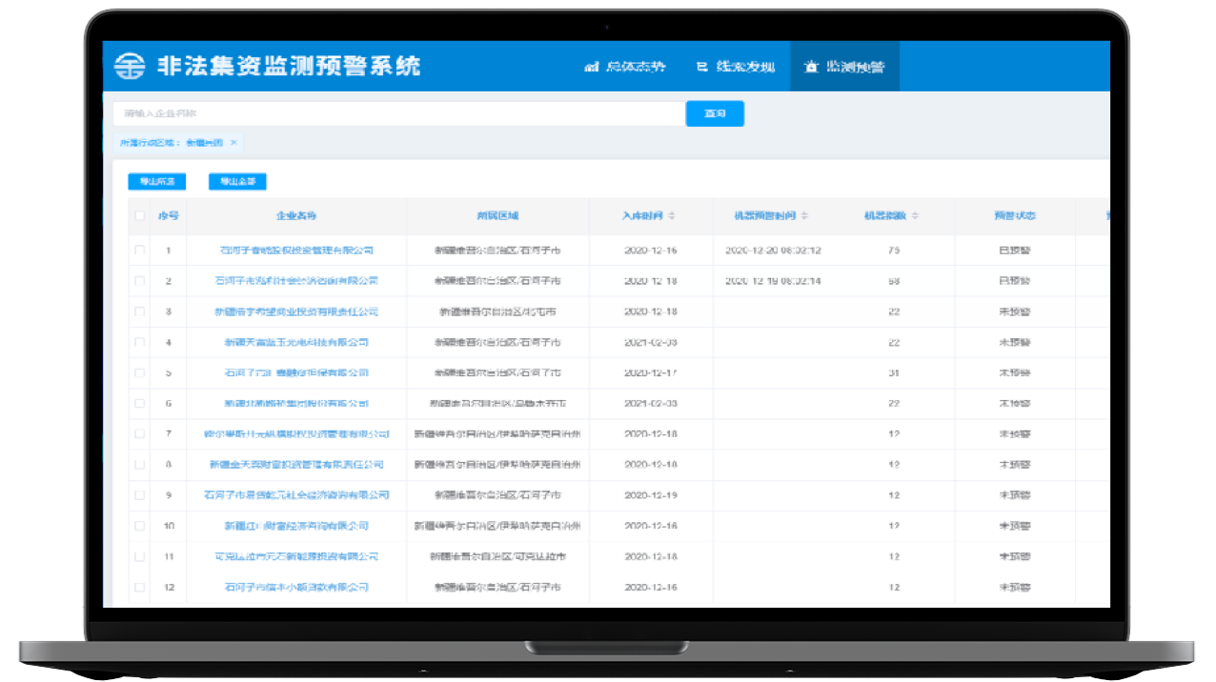
Task: Open the 总体态势 tab
Action: [x=635, y=68]
